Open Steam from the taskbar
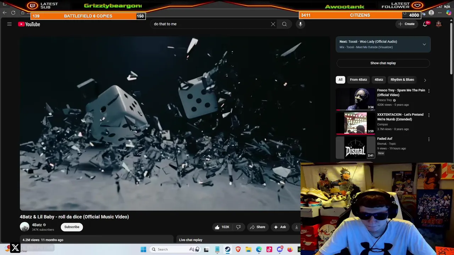This screenshot has width=454, height=255. coord(228,249)
